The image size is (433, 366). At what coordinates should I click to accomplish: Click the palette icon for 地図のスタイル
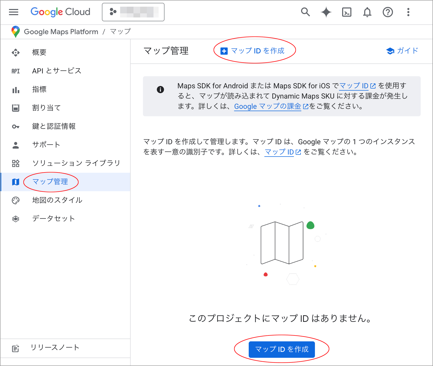(16, 200)
